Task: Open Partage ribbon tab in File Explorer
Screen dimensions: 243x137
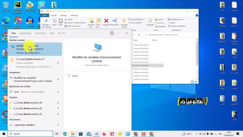Action: pos(63,15)
